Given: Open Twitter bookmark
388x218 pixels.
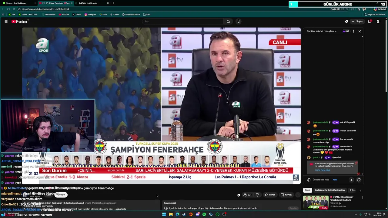Looking at the screenshot, I should coord(77,15).
